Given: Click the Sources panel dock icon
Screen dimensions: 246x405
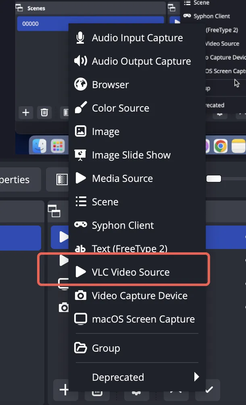Looking at the screenshot, I should pos(54,211).
